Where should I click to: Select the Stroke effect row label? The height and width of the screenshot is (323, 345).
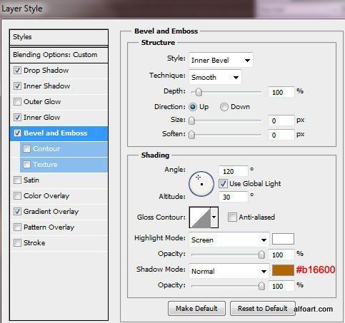click(x=34, y=243)
